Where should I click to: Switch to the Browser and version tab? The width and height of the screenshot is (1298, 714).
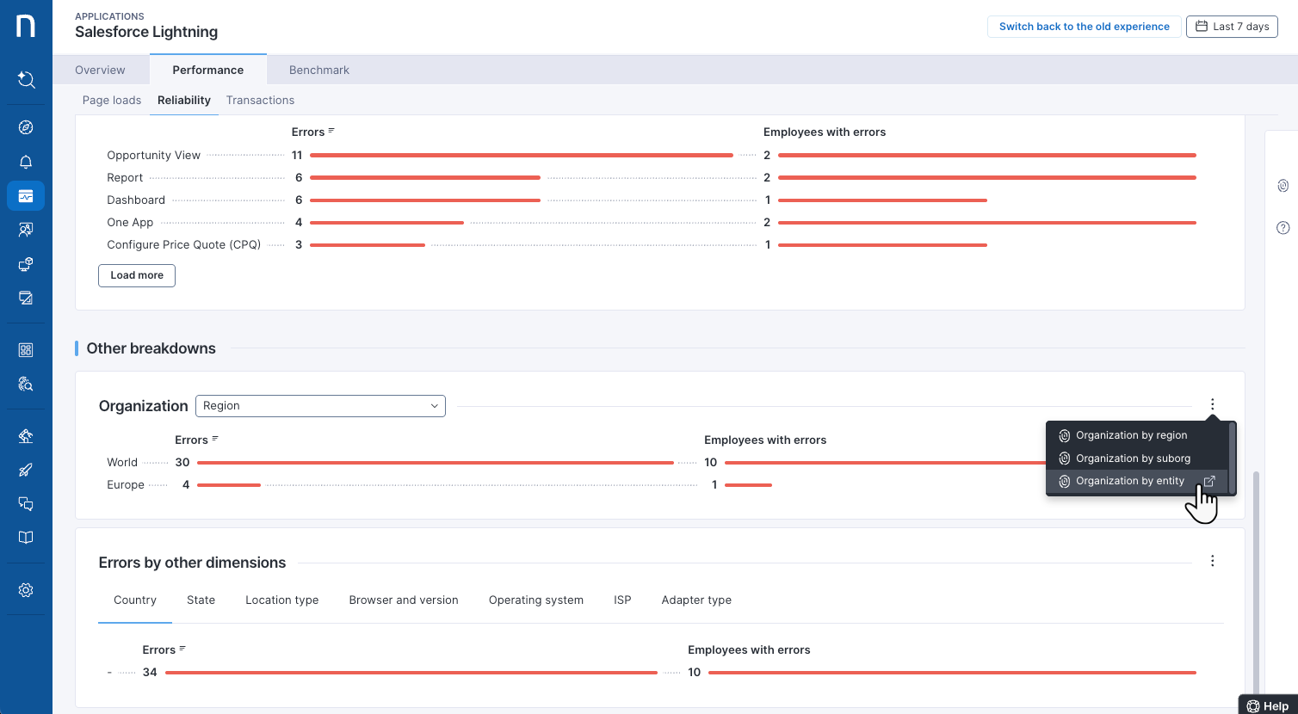coord(404,600)
